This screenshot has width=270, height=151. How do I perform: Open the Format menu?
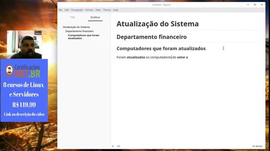(x=89, y=10)
